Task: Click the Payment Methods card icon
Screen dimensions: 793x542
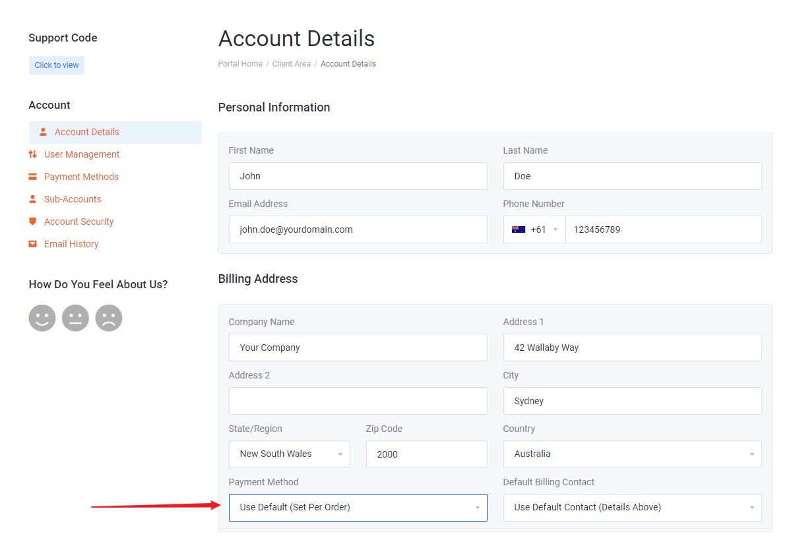Action: click(x=33, y=177)
